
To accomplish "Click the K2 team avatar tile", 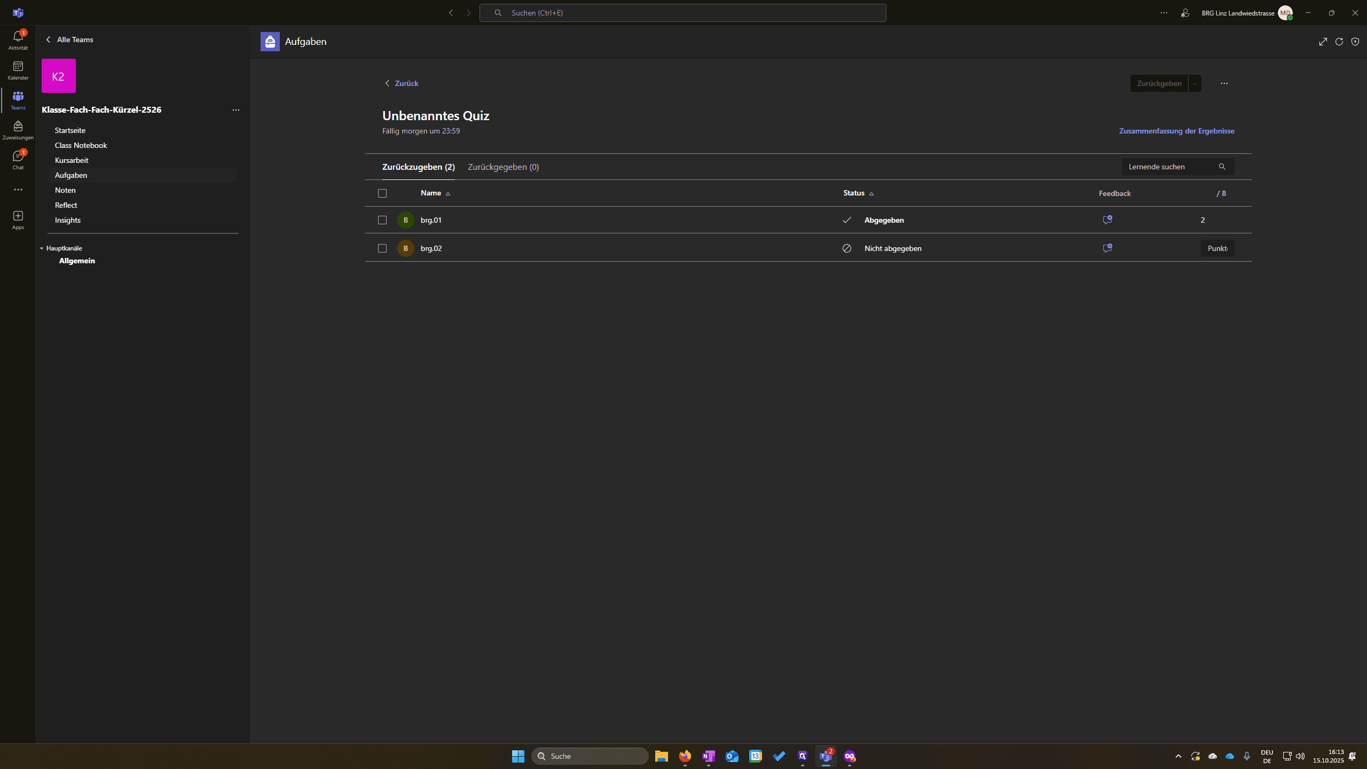I will tap(59, 76).
